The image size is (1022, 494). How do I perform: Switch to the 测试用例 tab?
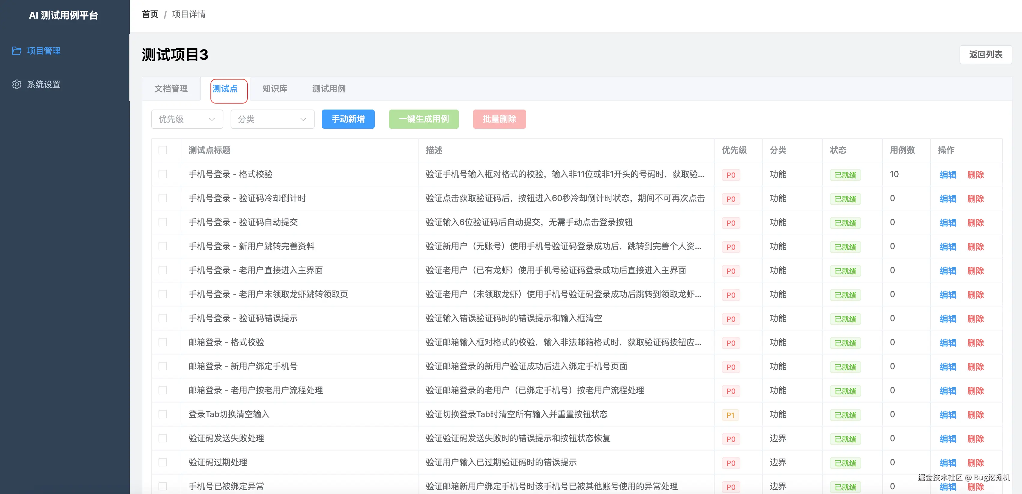pyautogui.click(x=328, y=89)
